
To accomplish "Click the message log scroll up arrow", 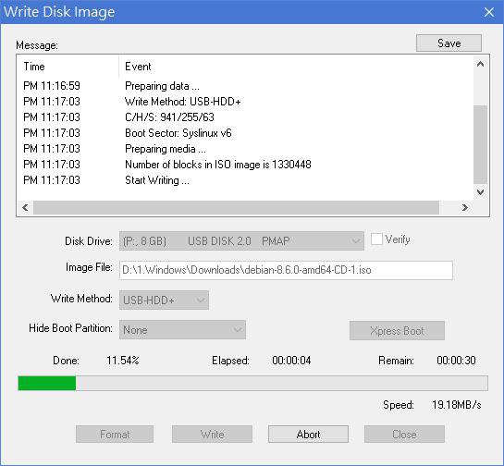I will (x=481, y=64).
